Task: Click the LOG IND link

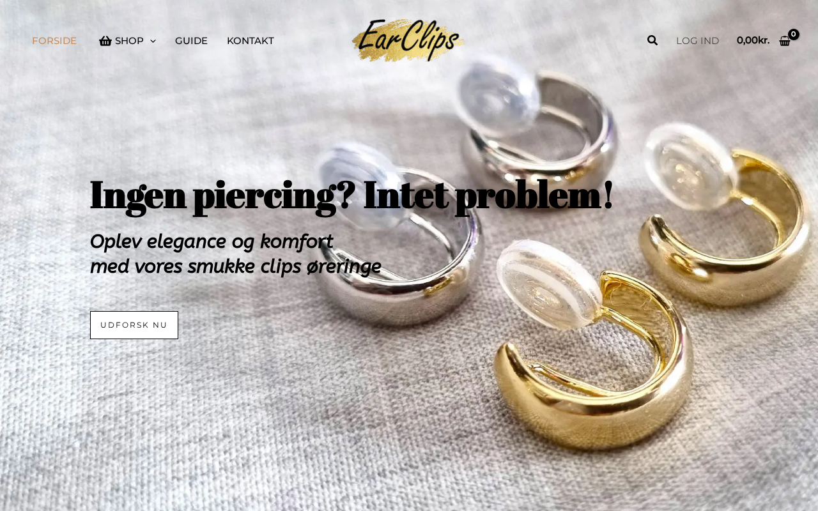Action: (x=697, y=41)
